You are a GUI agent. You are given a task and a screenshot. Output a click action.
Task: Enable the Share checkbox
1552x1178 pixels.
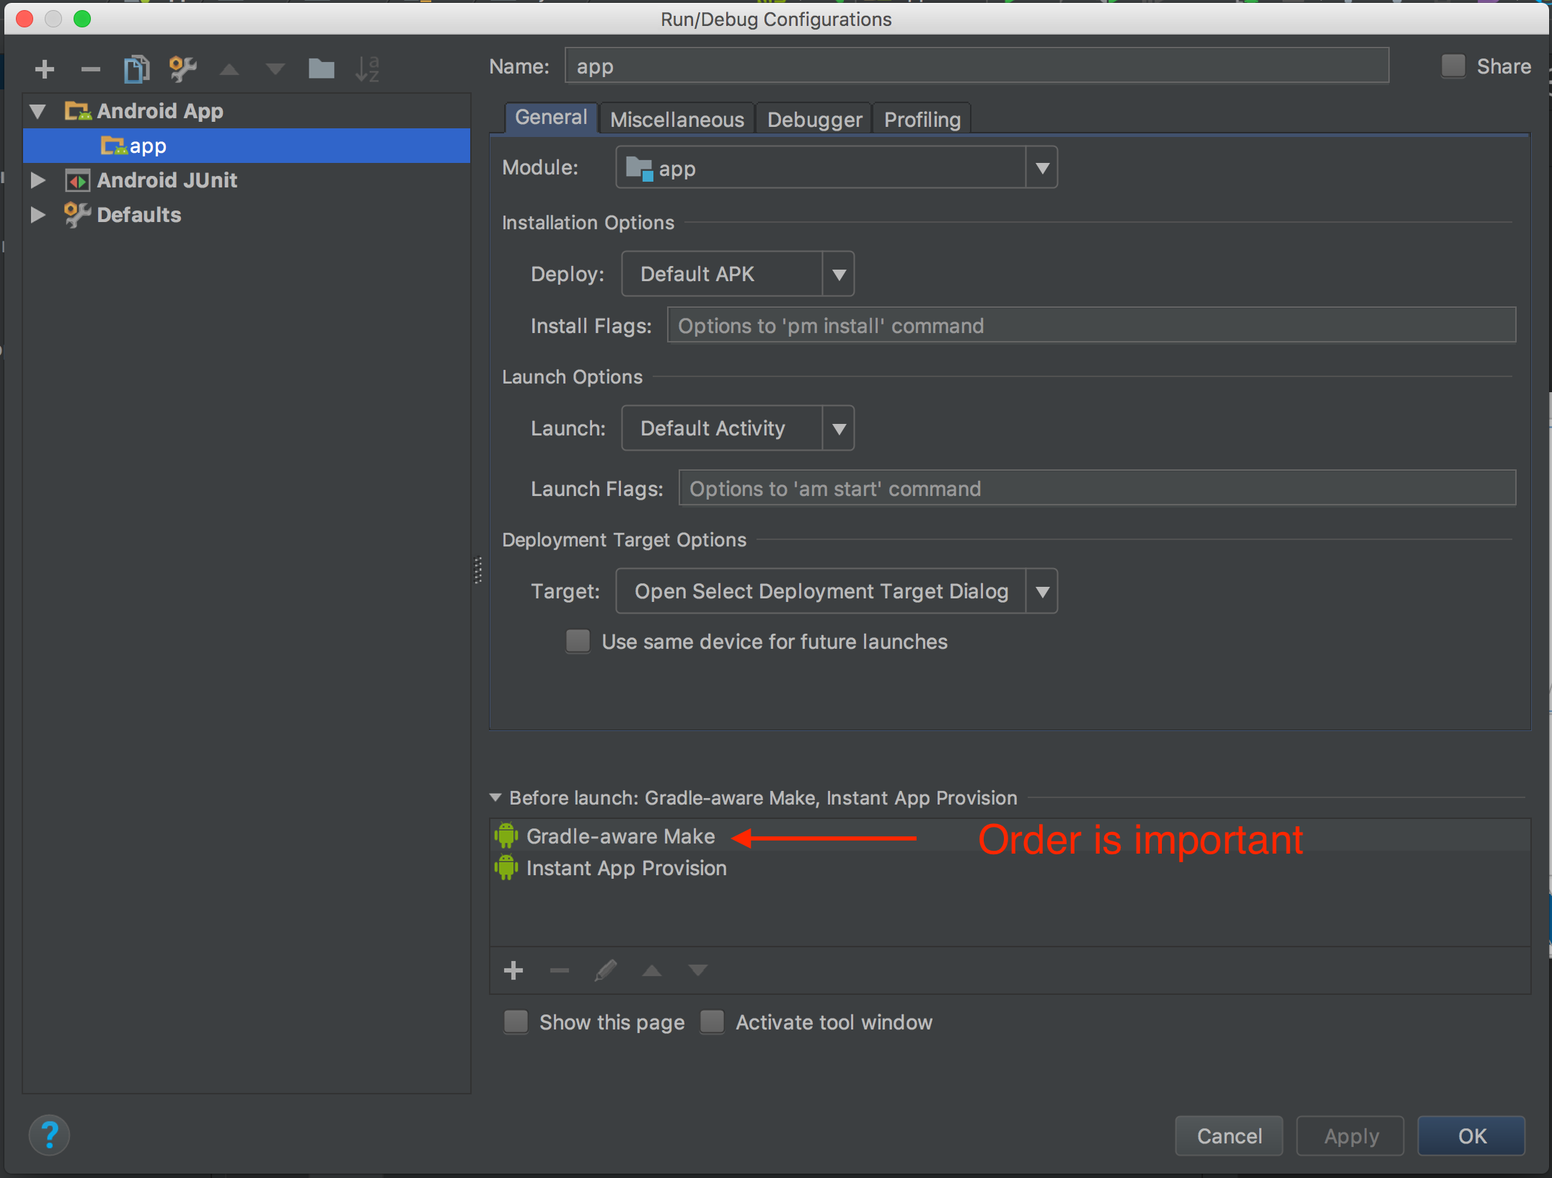pos(1453,66)
